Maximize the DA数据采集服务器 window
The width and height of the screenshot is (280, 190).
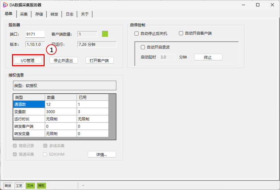click(258, 5)
